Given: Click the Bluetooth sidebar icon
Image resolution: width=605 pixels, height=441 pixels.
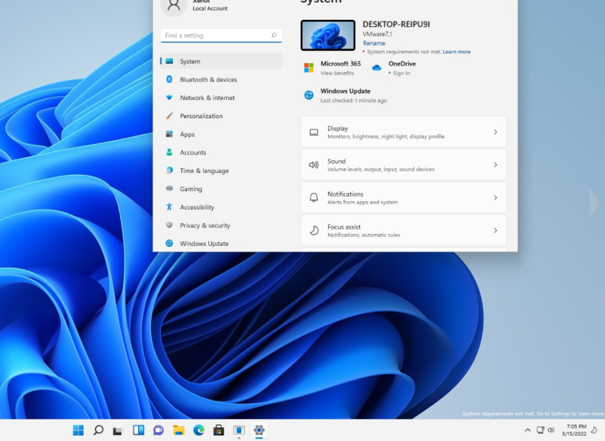Looking at the screenshot, I should click(169, 79).
